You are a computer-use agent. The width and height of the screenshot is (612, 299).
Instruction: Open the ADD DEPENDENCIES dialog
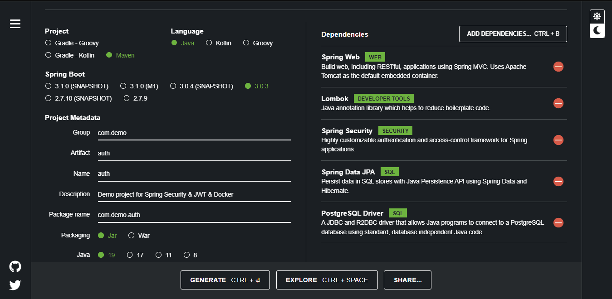[513, 34]
